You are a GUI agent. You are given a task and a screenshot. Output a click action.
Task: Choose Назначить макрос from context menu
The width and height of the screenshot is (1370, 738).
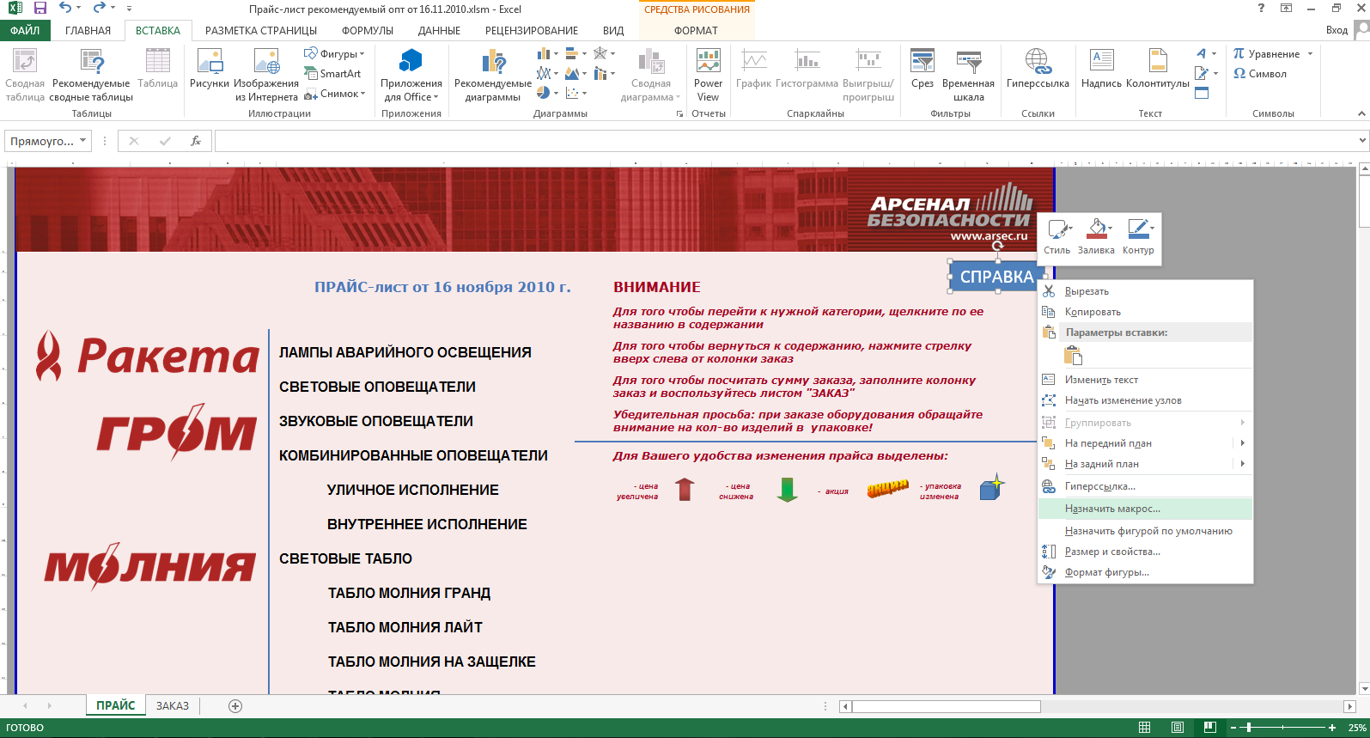click(1145, 509)
